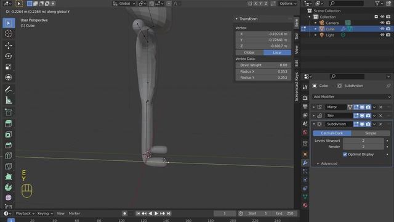The height and width of the screenshot is (222, 394).
Task: Open the Render properties tab
Action: click(x=305, y=98)
